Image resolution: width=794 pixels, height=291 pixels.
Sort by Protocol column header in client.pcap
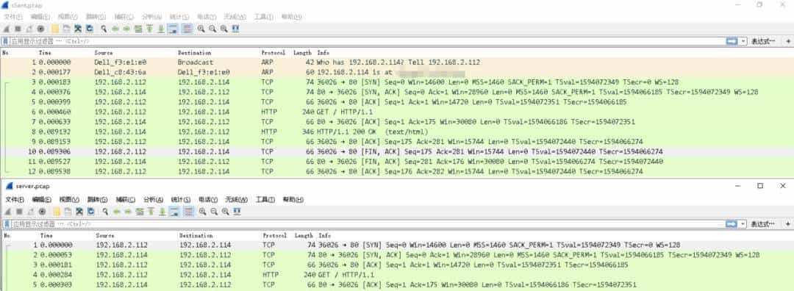tap(273, 53)
